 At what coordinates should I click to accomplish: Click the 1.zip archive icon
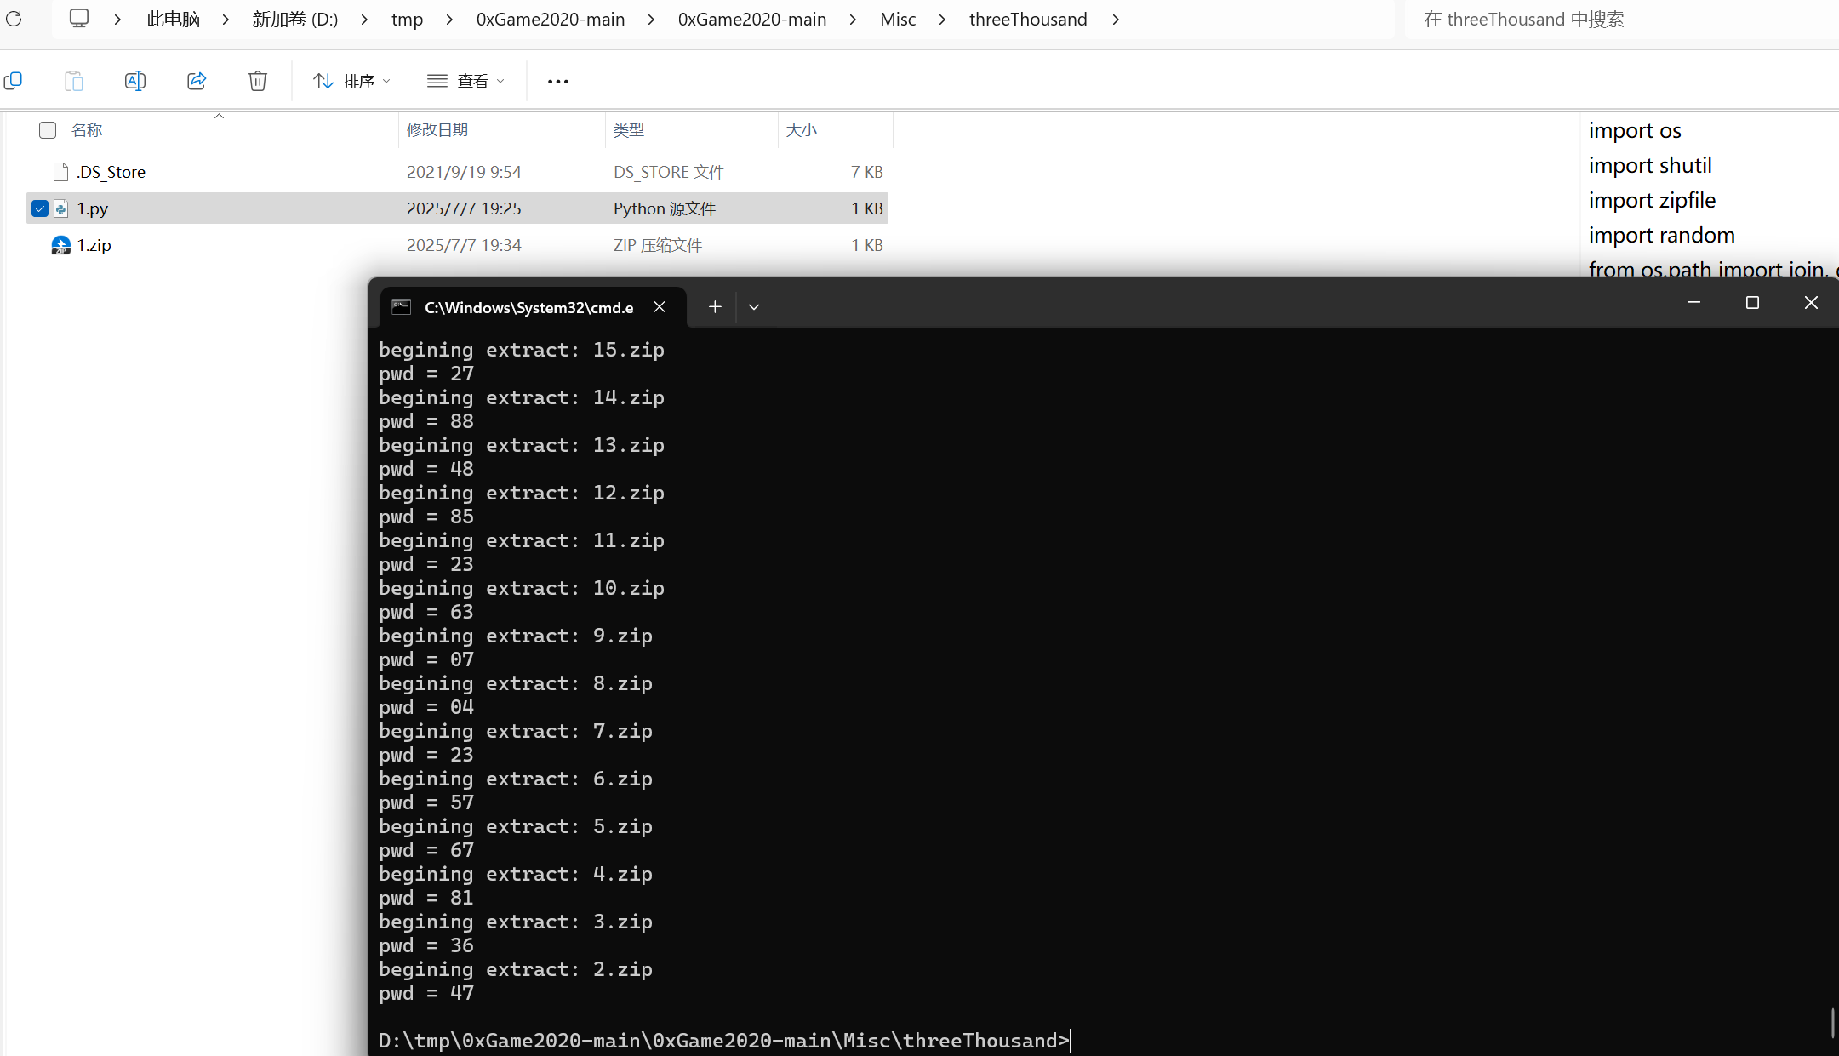pos(60,245)
